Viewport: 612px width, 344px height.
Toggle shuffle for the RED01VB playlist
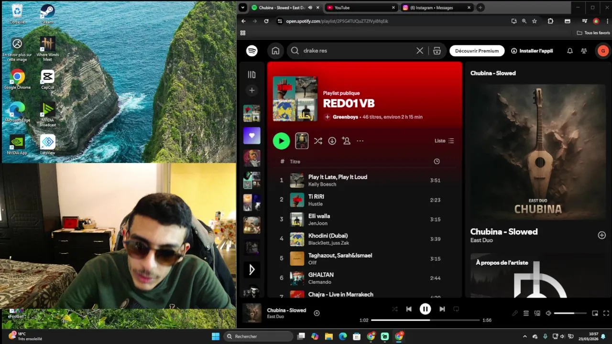click(318, 141)
